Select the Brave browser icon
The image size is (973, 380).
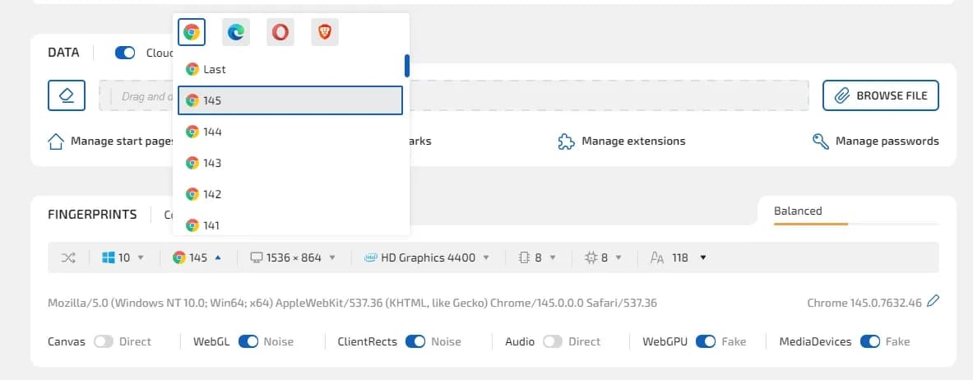325,32
